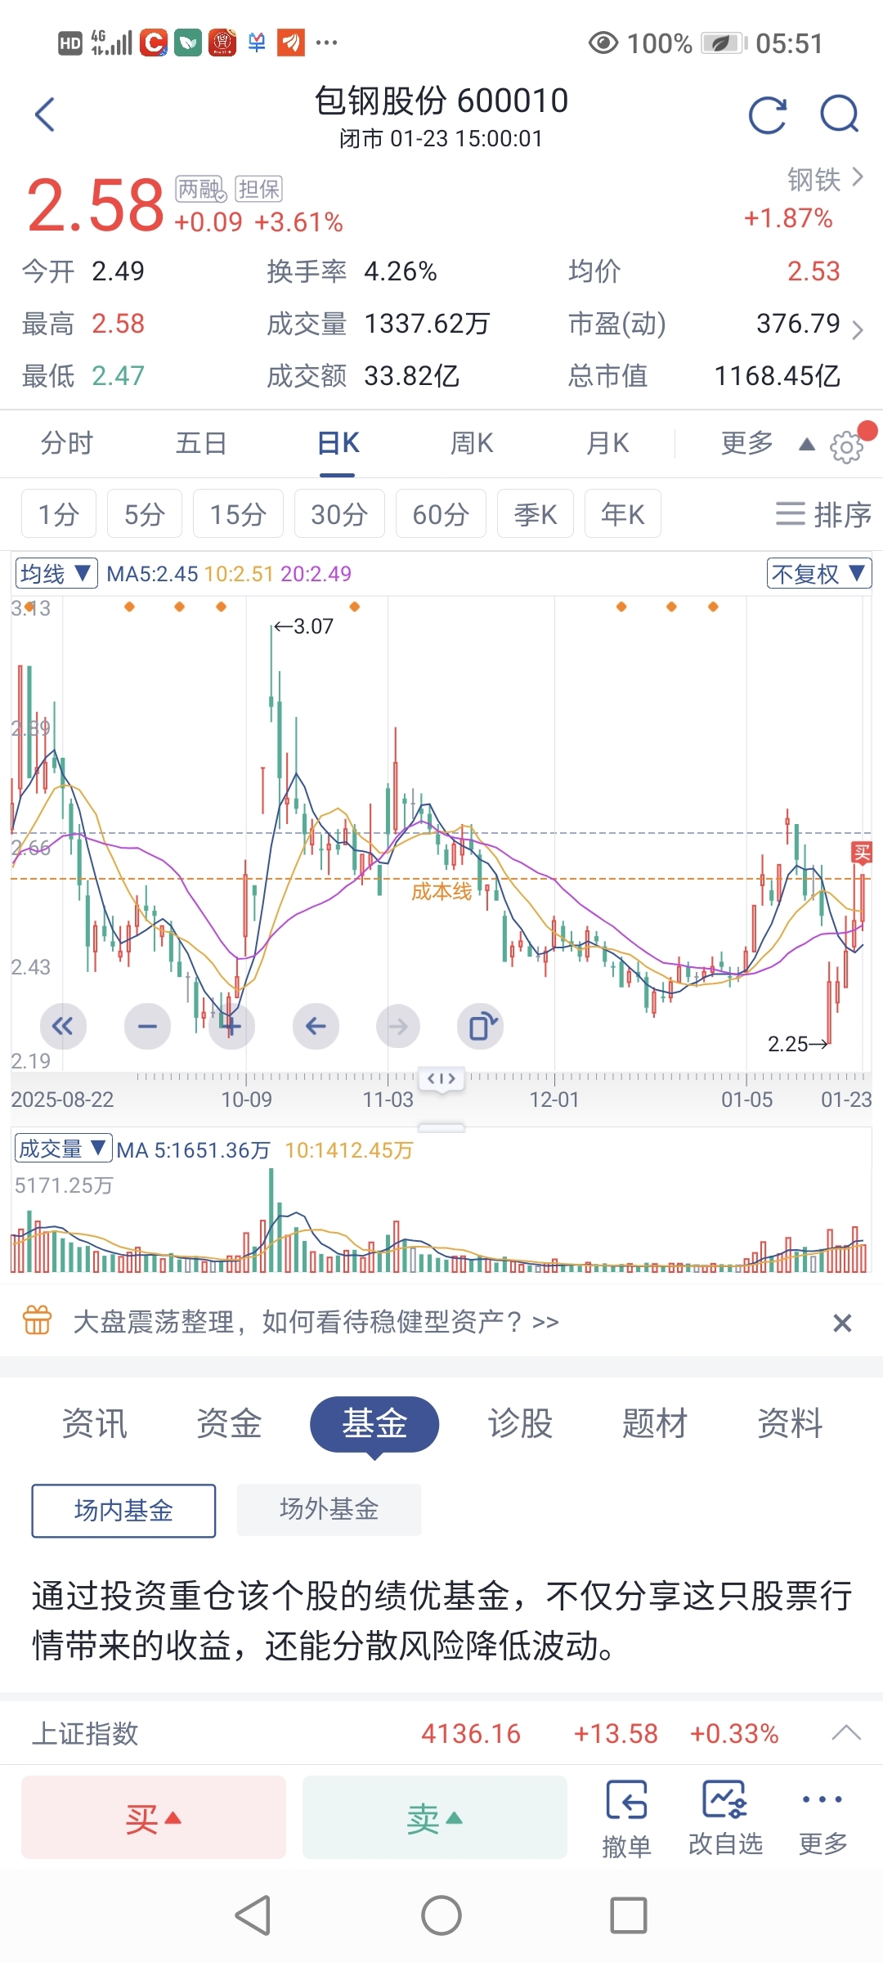Refresh the stock quote
Image resolution: width=883 pixels, height=1962 pixels.
click(768, 114)
